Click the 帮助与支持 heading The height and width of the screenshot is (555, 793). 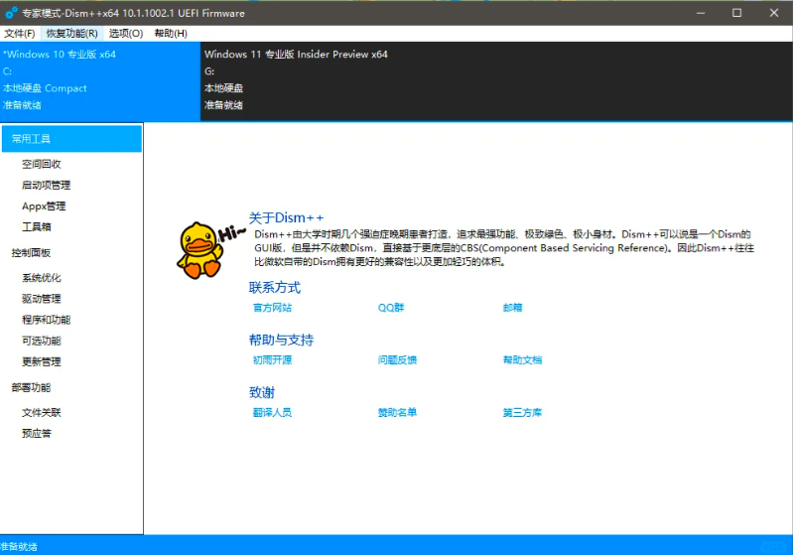[x=281, y=340]
